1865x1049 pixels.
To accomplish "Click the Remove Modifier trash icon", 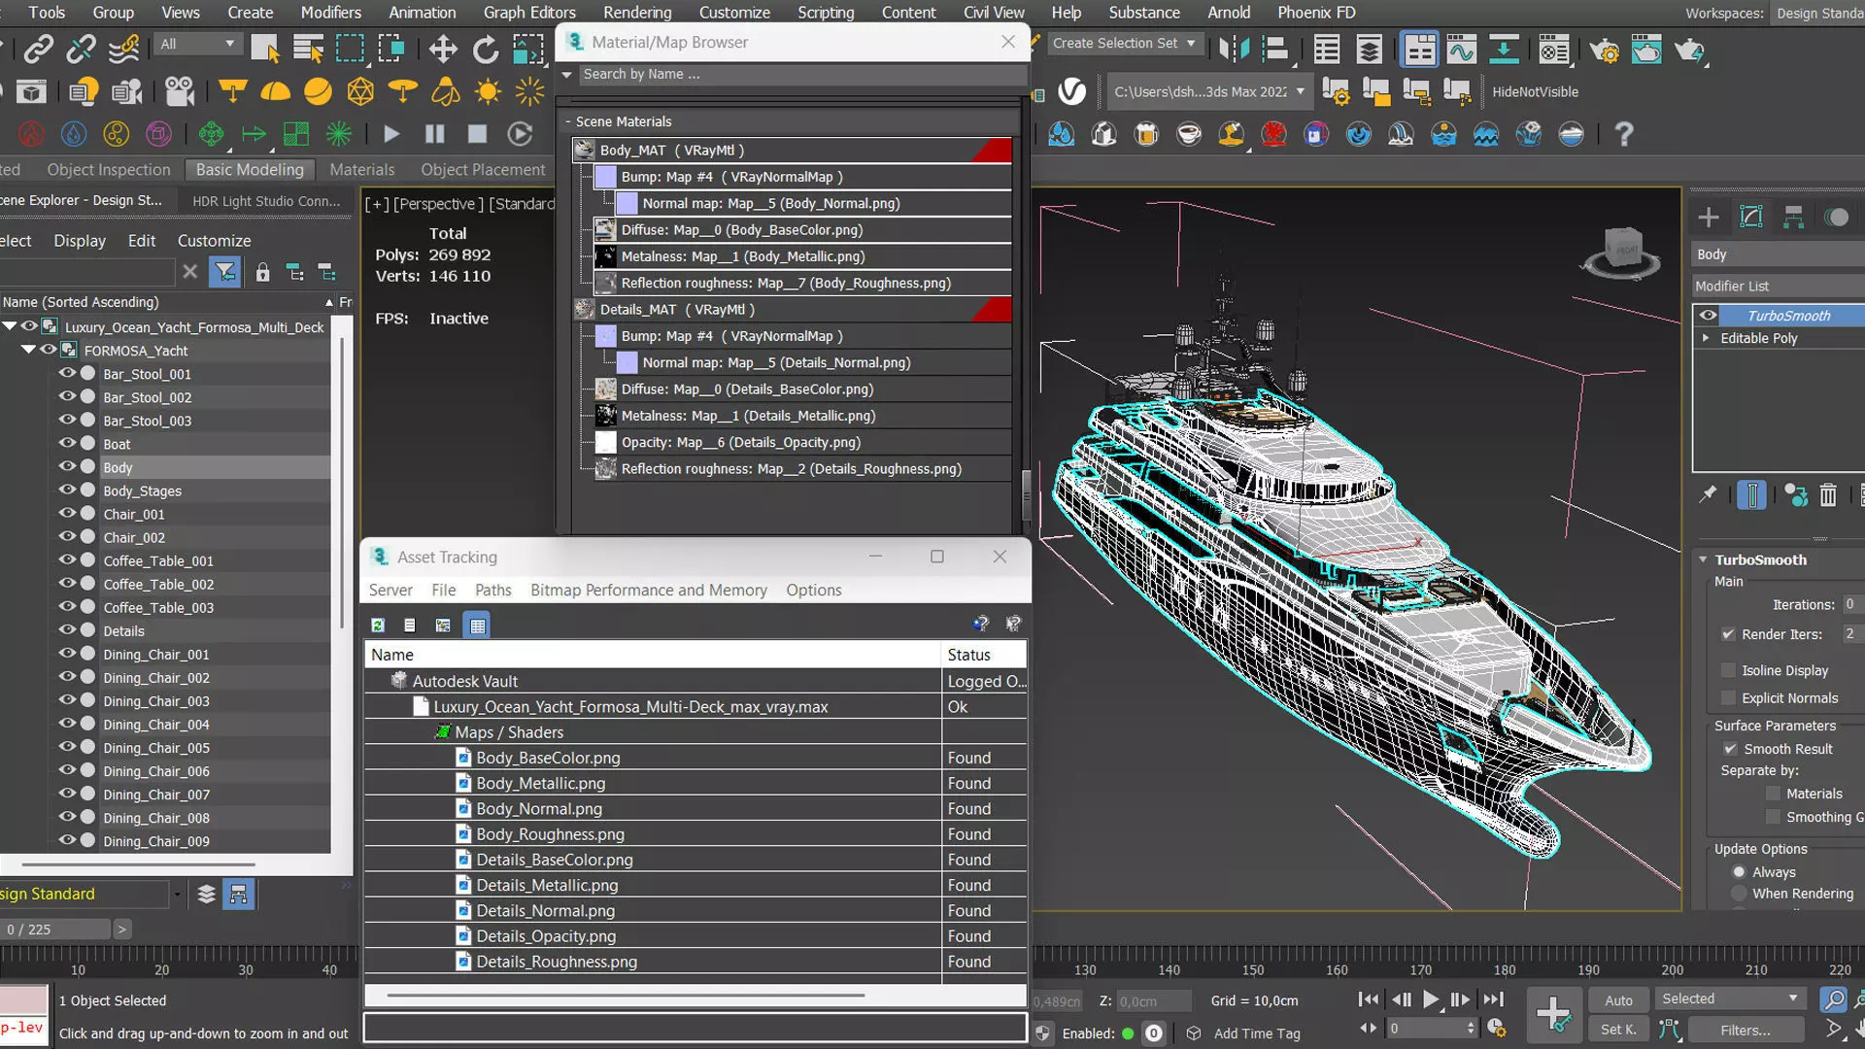I will point(1828,495).
